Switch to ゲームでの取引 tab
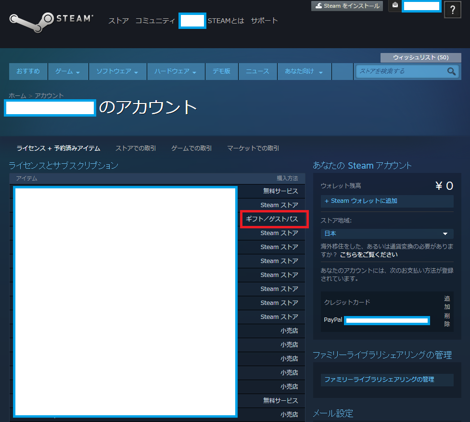This screenshot has width=470, height=422. (191, 148)
